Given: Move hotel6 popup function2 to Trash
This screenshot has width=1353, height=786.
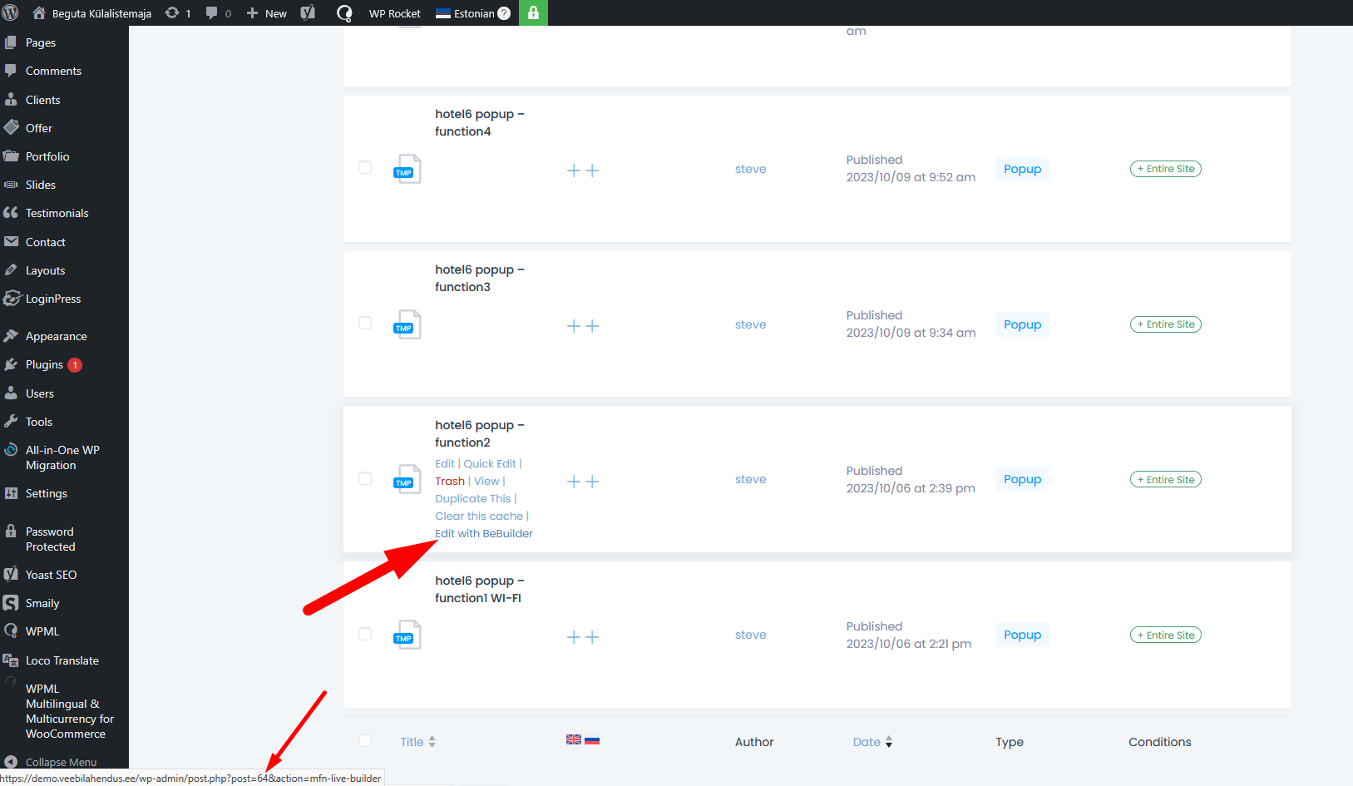Looking at the screenshot, I should (449, 481).
